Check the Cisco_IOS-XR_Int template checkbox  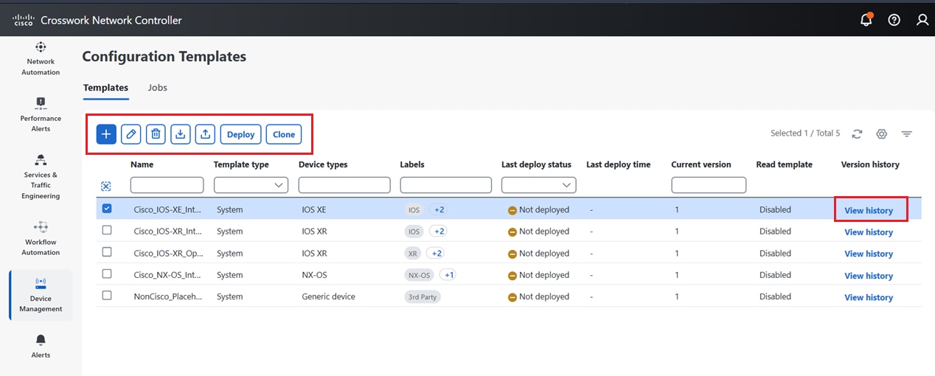coord(107,231)
